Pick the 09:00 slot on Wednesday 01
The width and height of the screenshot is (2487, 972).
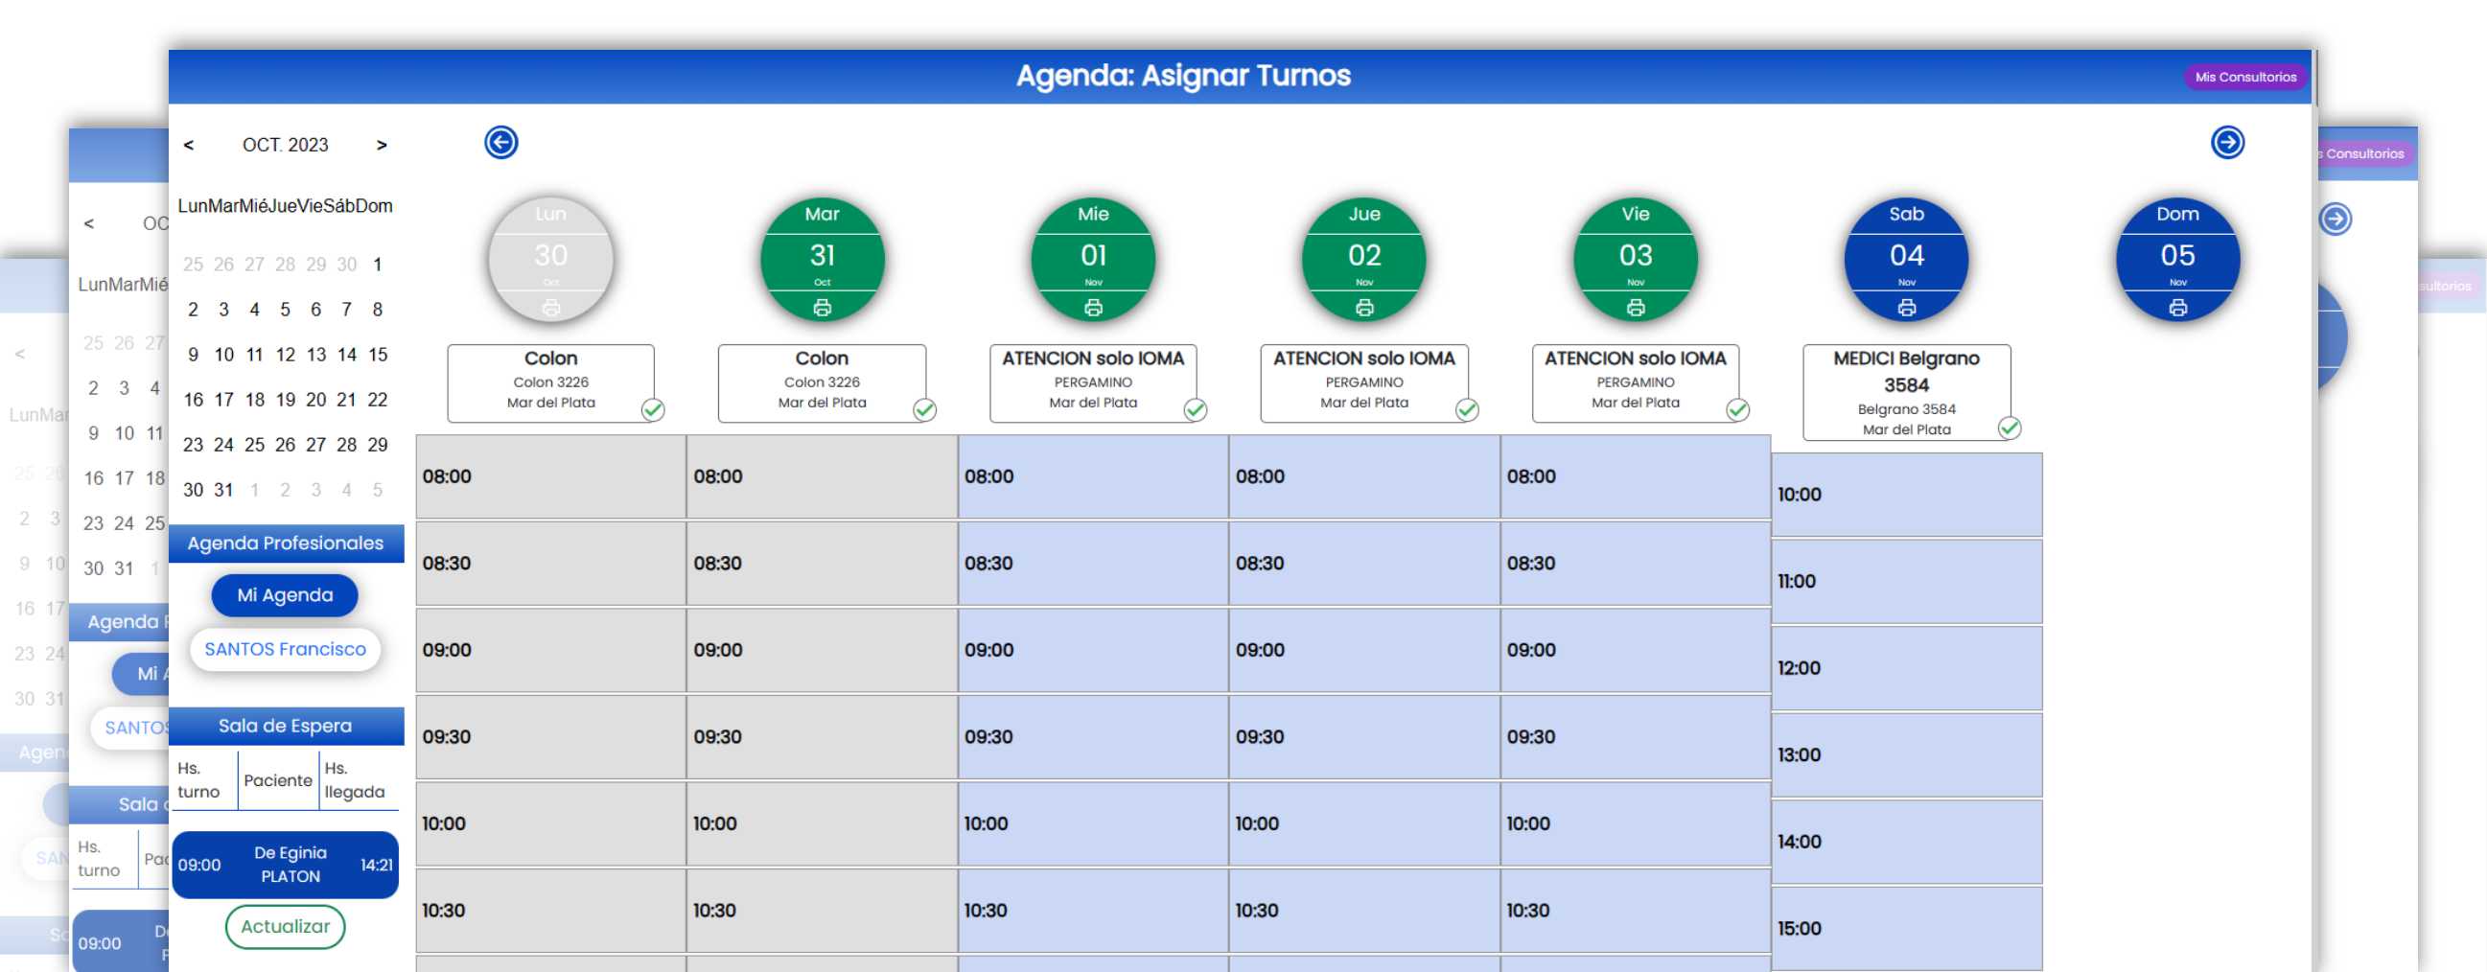click(1092, 651)
